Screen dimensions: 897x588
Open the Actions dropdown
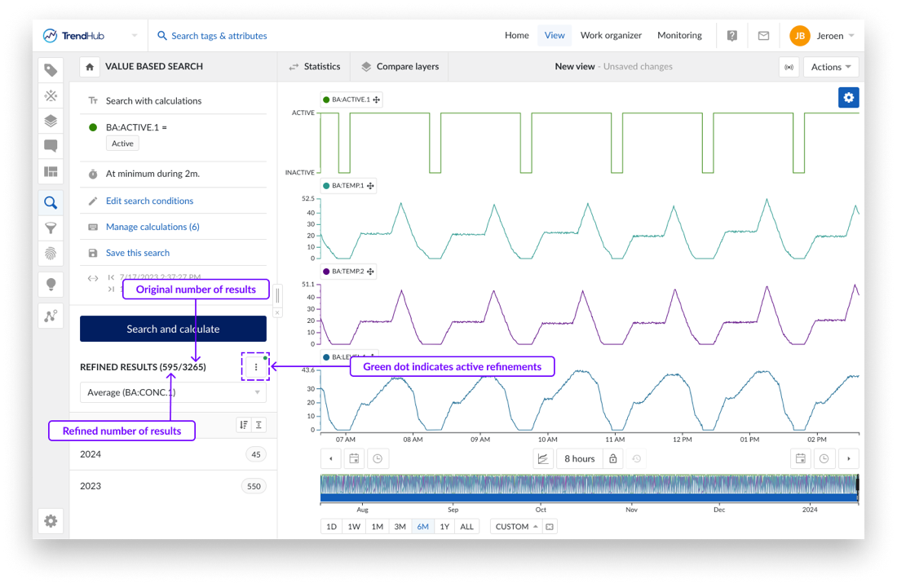coord(830,67)
